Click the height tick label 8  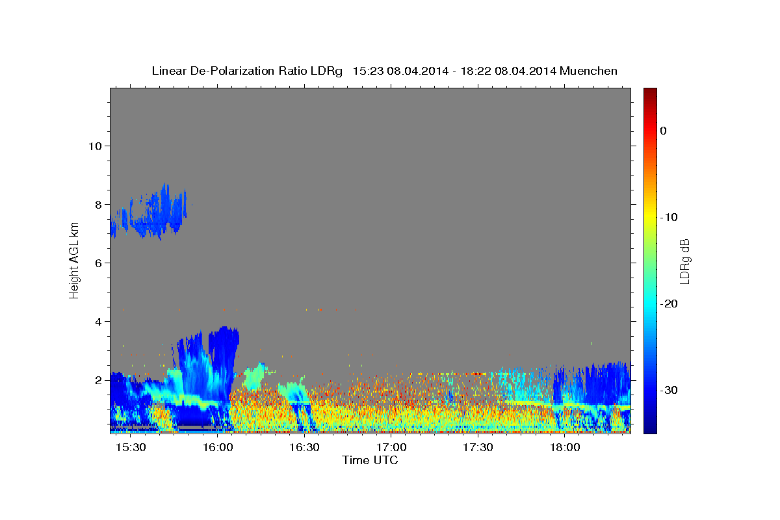pos(98,204)
